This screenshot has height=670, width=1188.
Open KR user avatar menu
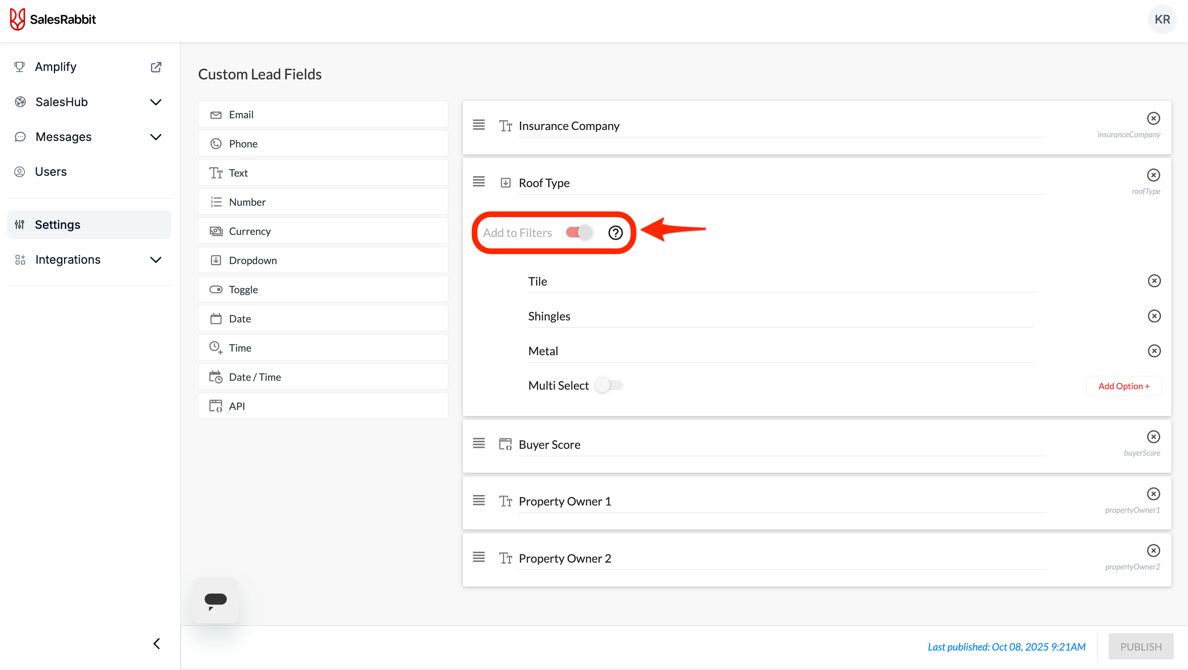1162,19
